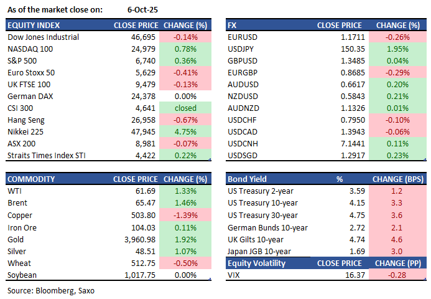Select the Soybean row label

click(x=22, y=275)
